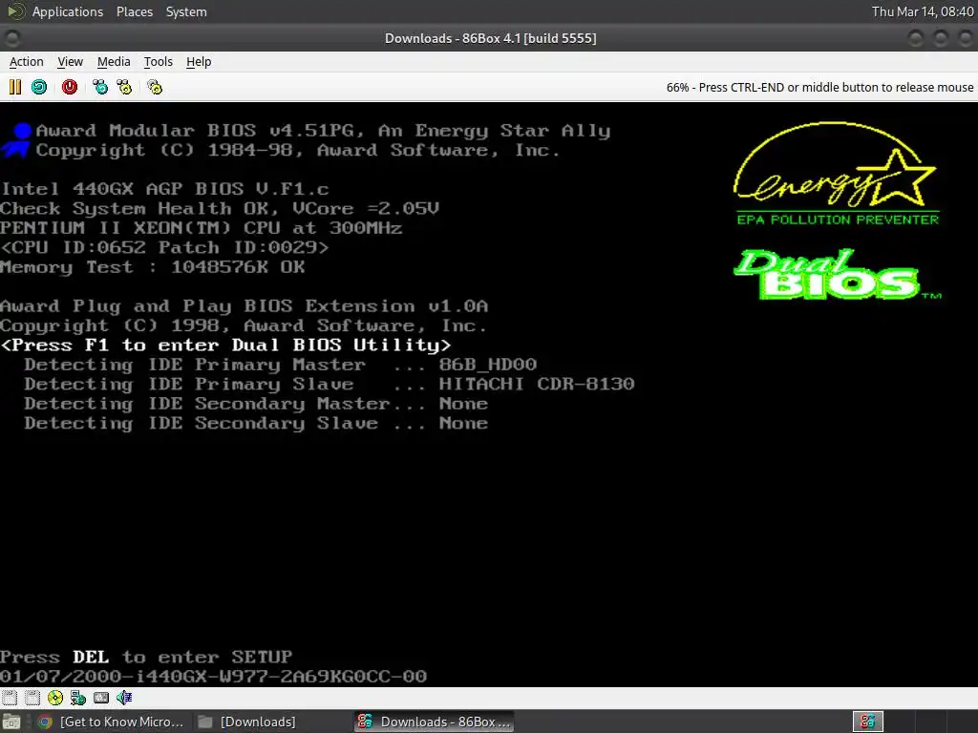978x733 pixels.
Task: Send Ctrl+Alt+Del via teal keys icon
Action: (x=99, y=87)
